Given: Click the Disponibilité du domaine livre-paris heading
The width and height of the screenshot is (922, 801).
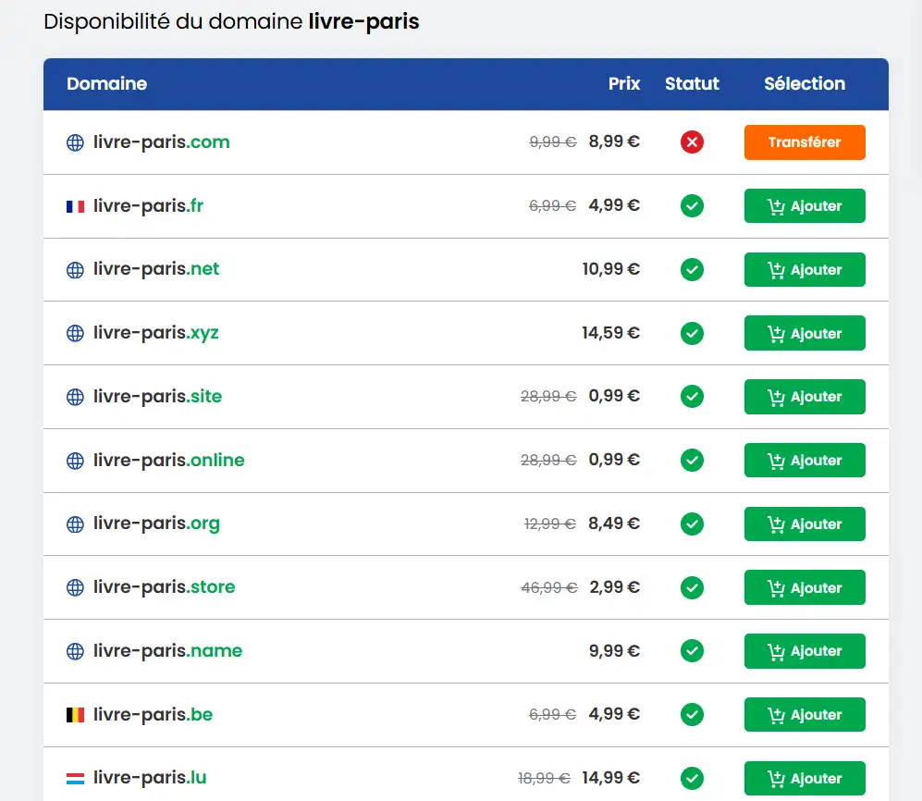Looking at the screenshot, I should tap(232, 22).
